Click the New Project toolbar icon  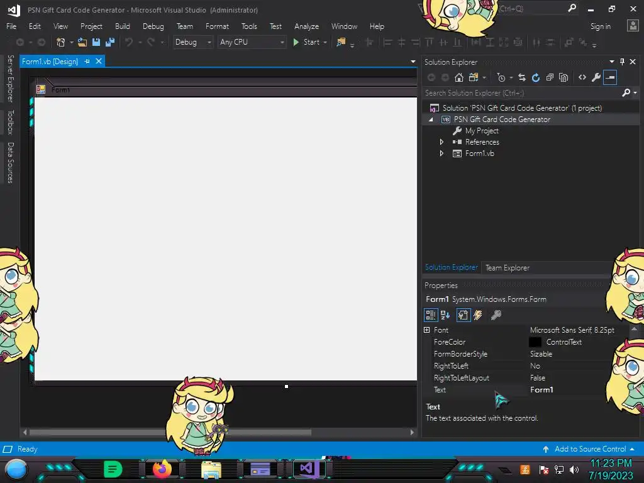pos(61,42)
